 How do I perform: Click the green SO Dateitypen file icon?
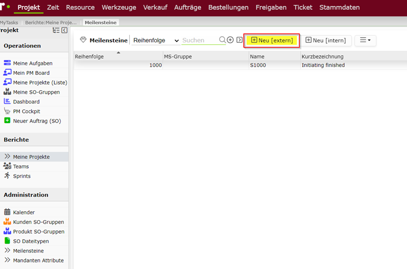tap(7, 241)
